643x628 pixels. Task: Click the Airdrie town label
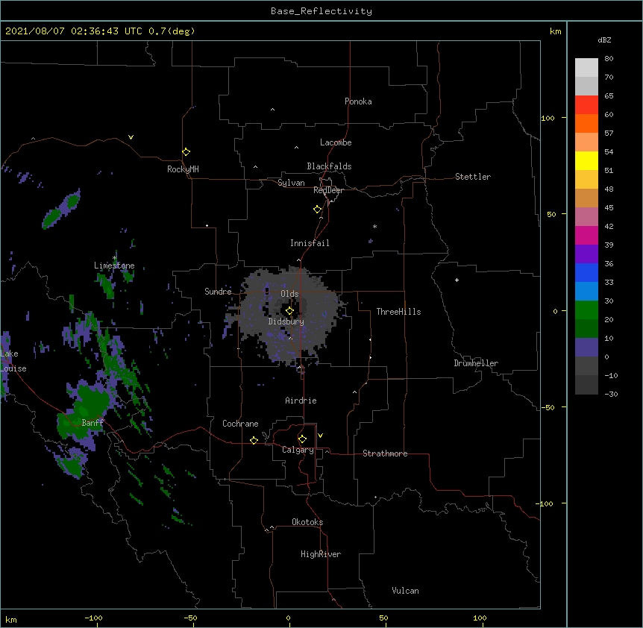tap(301, 401)
